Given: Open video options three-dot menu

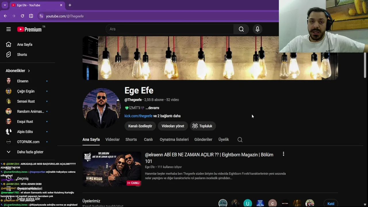Looking at the screenshot, I should 283,154.
